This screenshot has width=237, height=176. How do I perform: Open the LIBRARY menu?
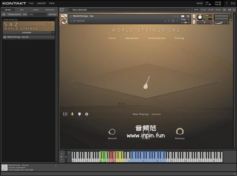pos(41,3)
